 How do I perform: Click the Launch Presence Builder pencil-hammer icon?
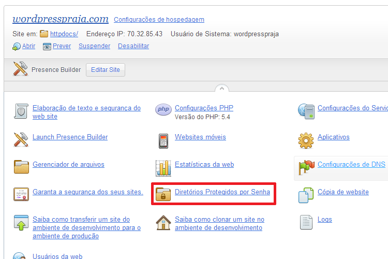[x=21, y=139]
